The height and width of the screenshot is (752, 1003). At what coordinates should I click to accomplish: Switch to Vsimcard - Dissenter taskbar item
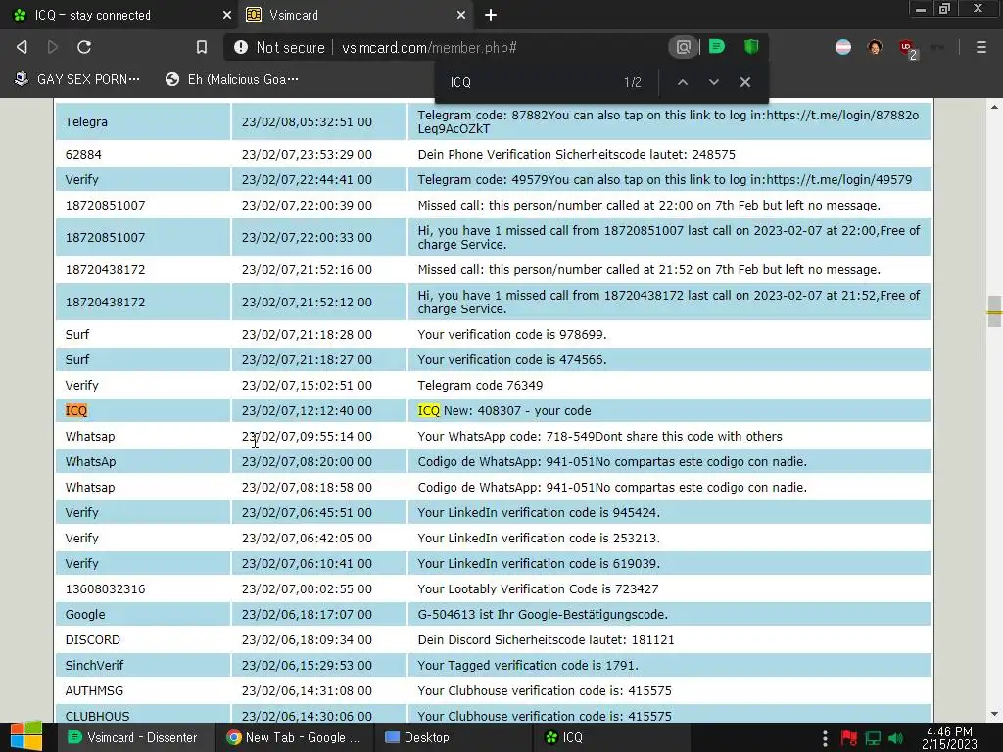pos(133,737)
